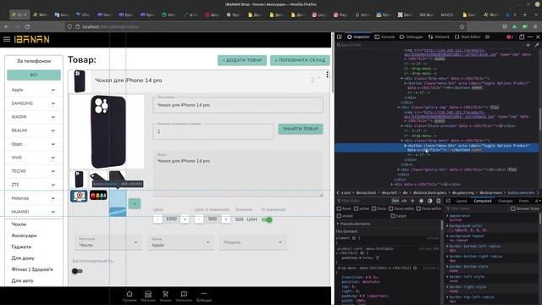Click the Home icon in bottom navigation
The height and width of the screenshot is (305, 542).
click(x=130, y=294)
